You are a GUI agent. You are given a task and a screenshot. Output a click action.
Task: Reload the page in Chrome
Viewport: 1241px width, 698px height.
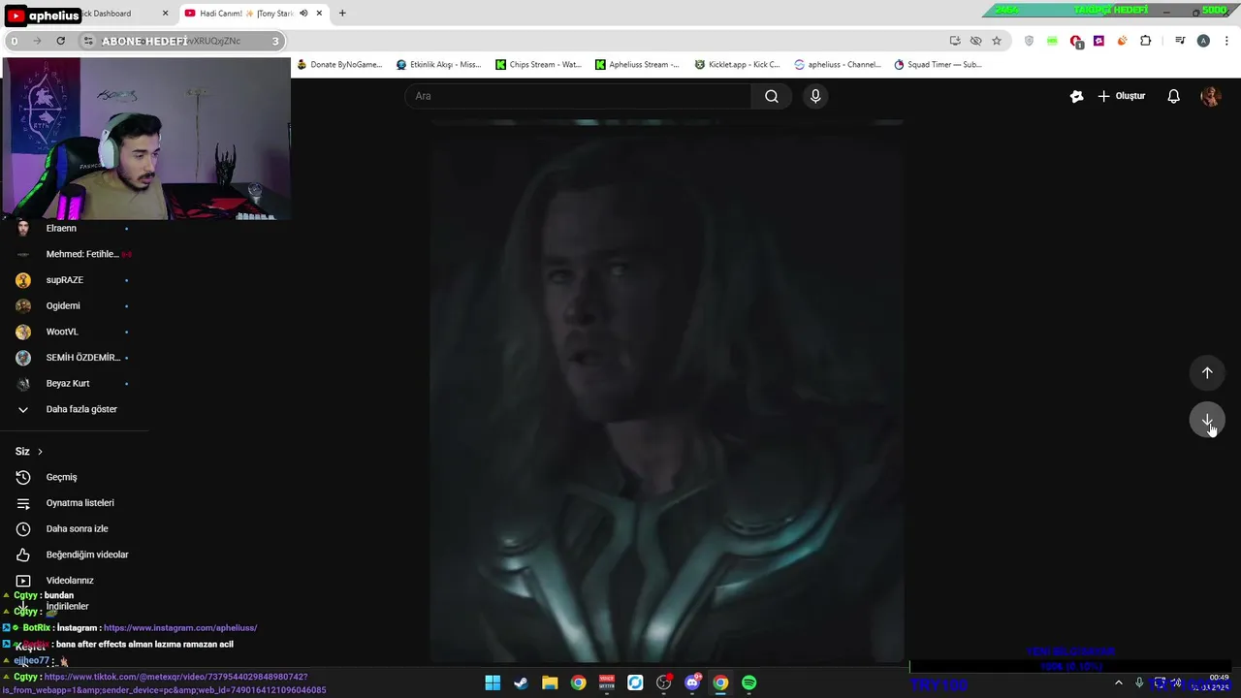pyautogui.click(x=60, y=41)
